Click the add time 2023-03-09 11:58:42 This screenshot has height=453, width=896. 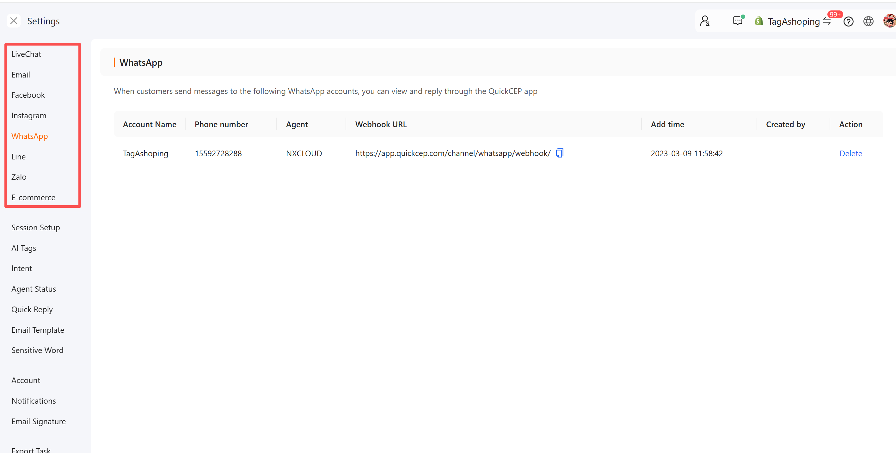pyautogui.click(x=687, y=153)
